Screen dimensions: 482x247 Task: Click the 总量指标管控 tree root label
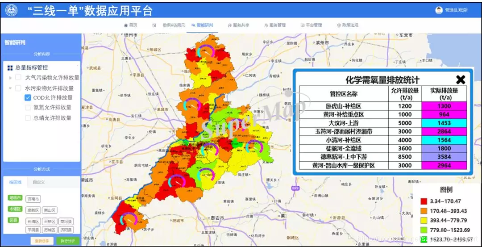(31, 68)
